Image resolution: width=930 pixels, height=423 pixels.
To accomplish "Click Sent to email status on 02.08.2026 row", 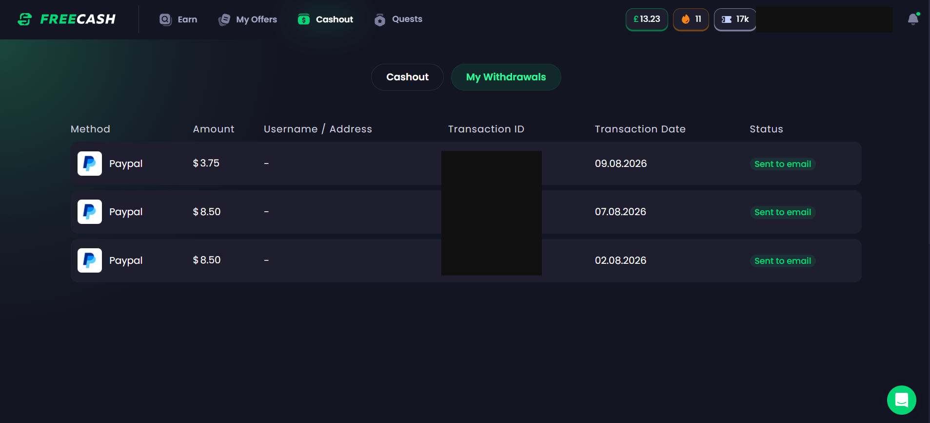I will tap(783, 261).
